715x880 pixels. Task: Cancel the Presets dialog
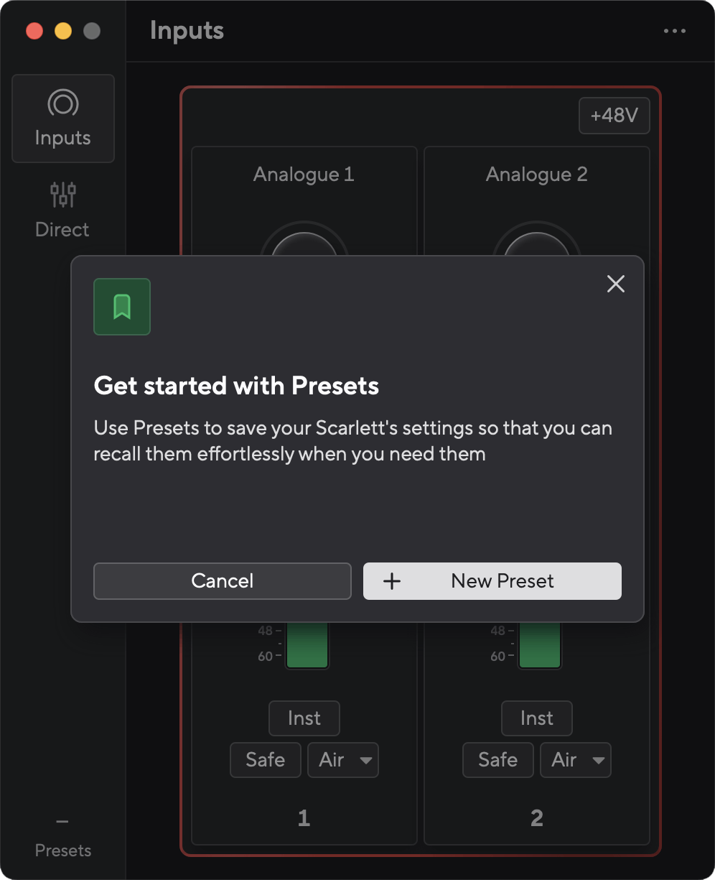click(223, 581)
